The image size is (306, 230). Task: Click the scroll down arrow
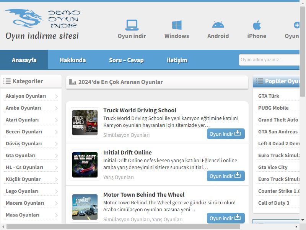pos(303,220)
